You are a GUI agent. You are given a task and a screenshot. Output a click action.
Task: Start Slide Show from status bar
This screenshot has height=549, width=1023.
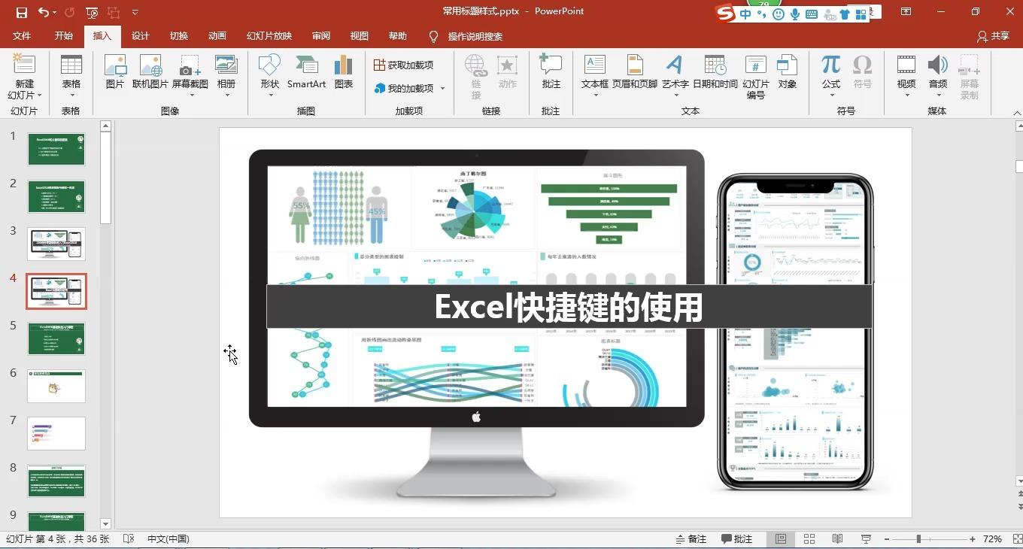pyautogui.click(x=866, y=539)
